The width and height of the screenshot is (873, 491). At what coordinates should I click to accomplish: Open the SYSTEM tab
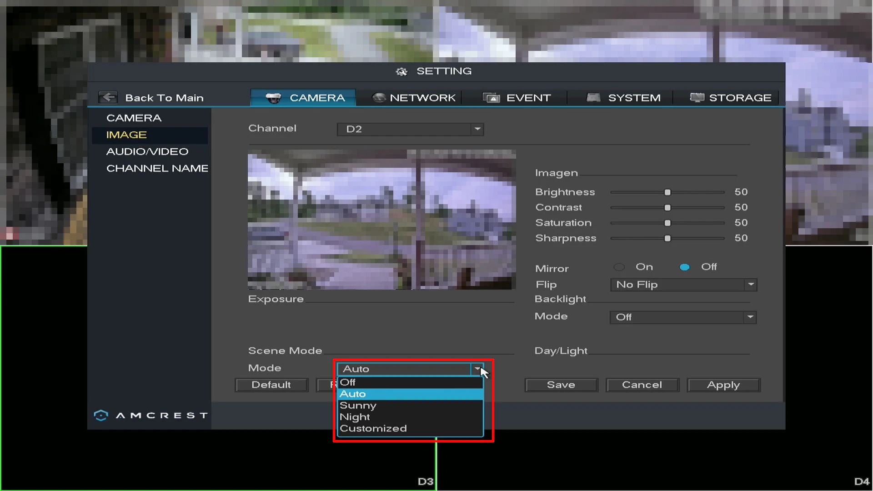tap(623, 98)
